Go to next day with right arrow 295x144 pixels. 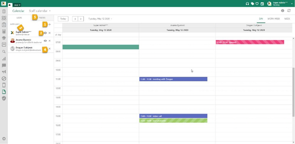tap(81, 19)
